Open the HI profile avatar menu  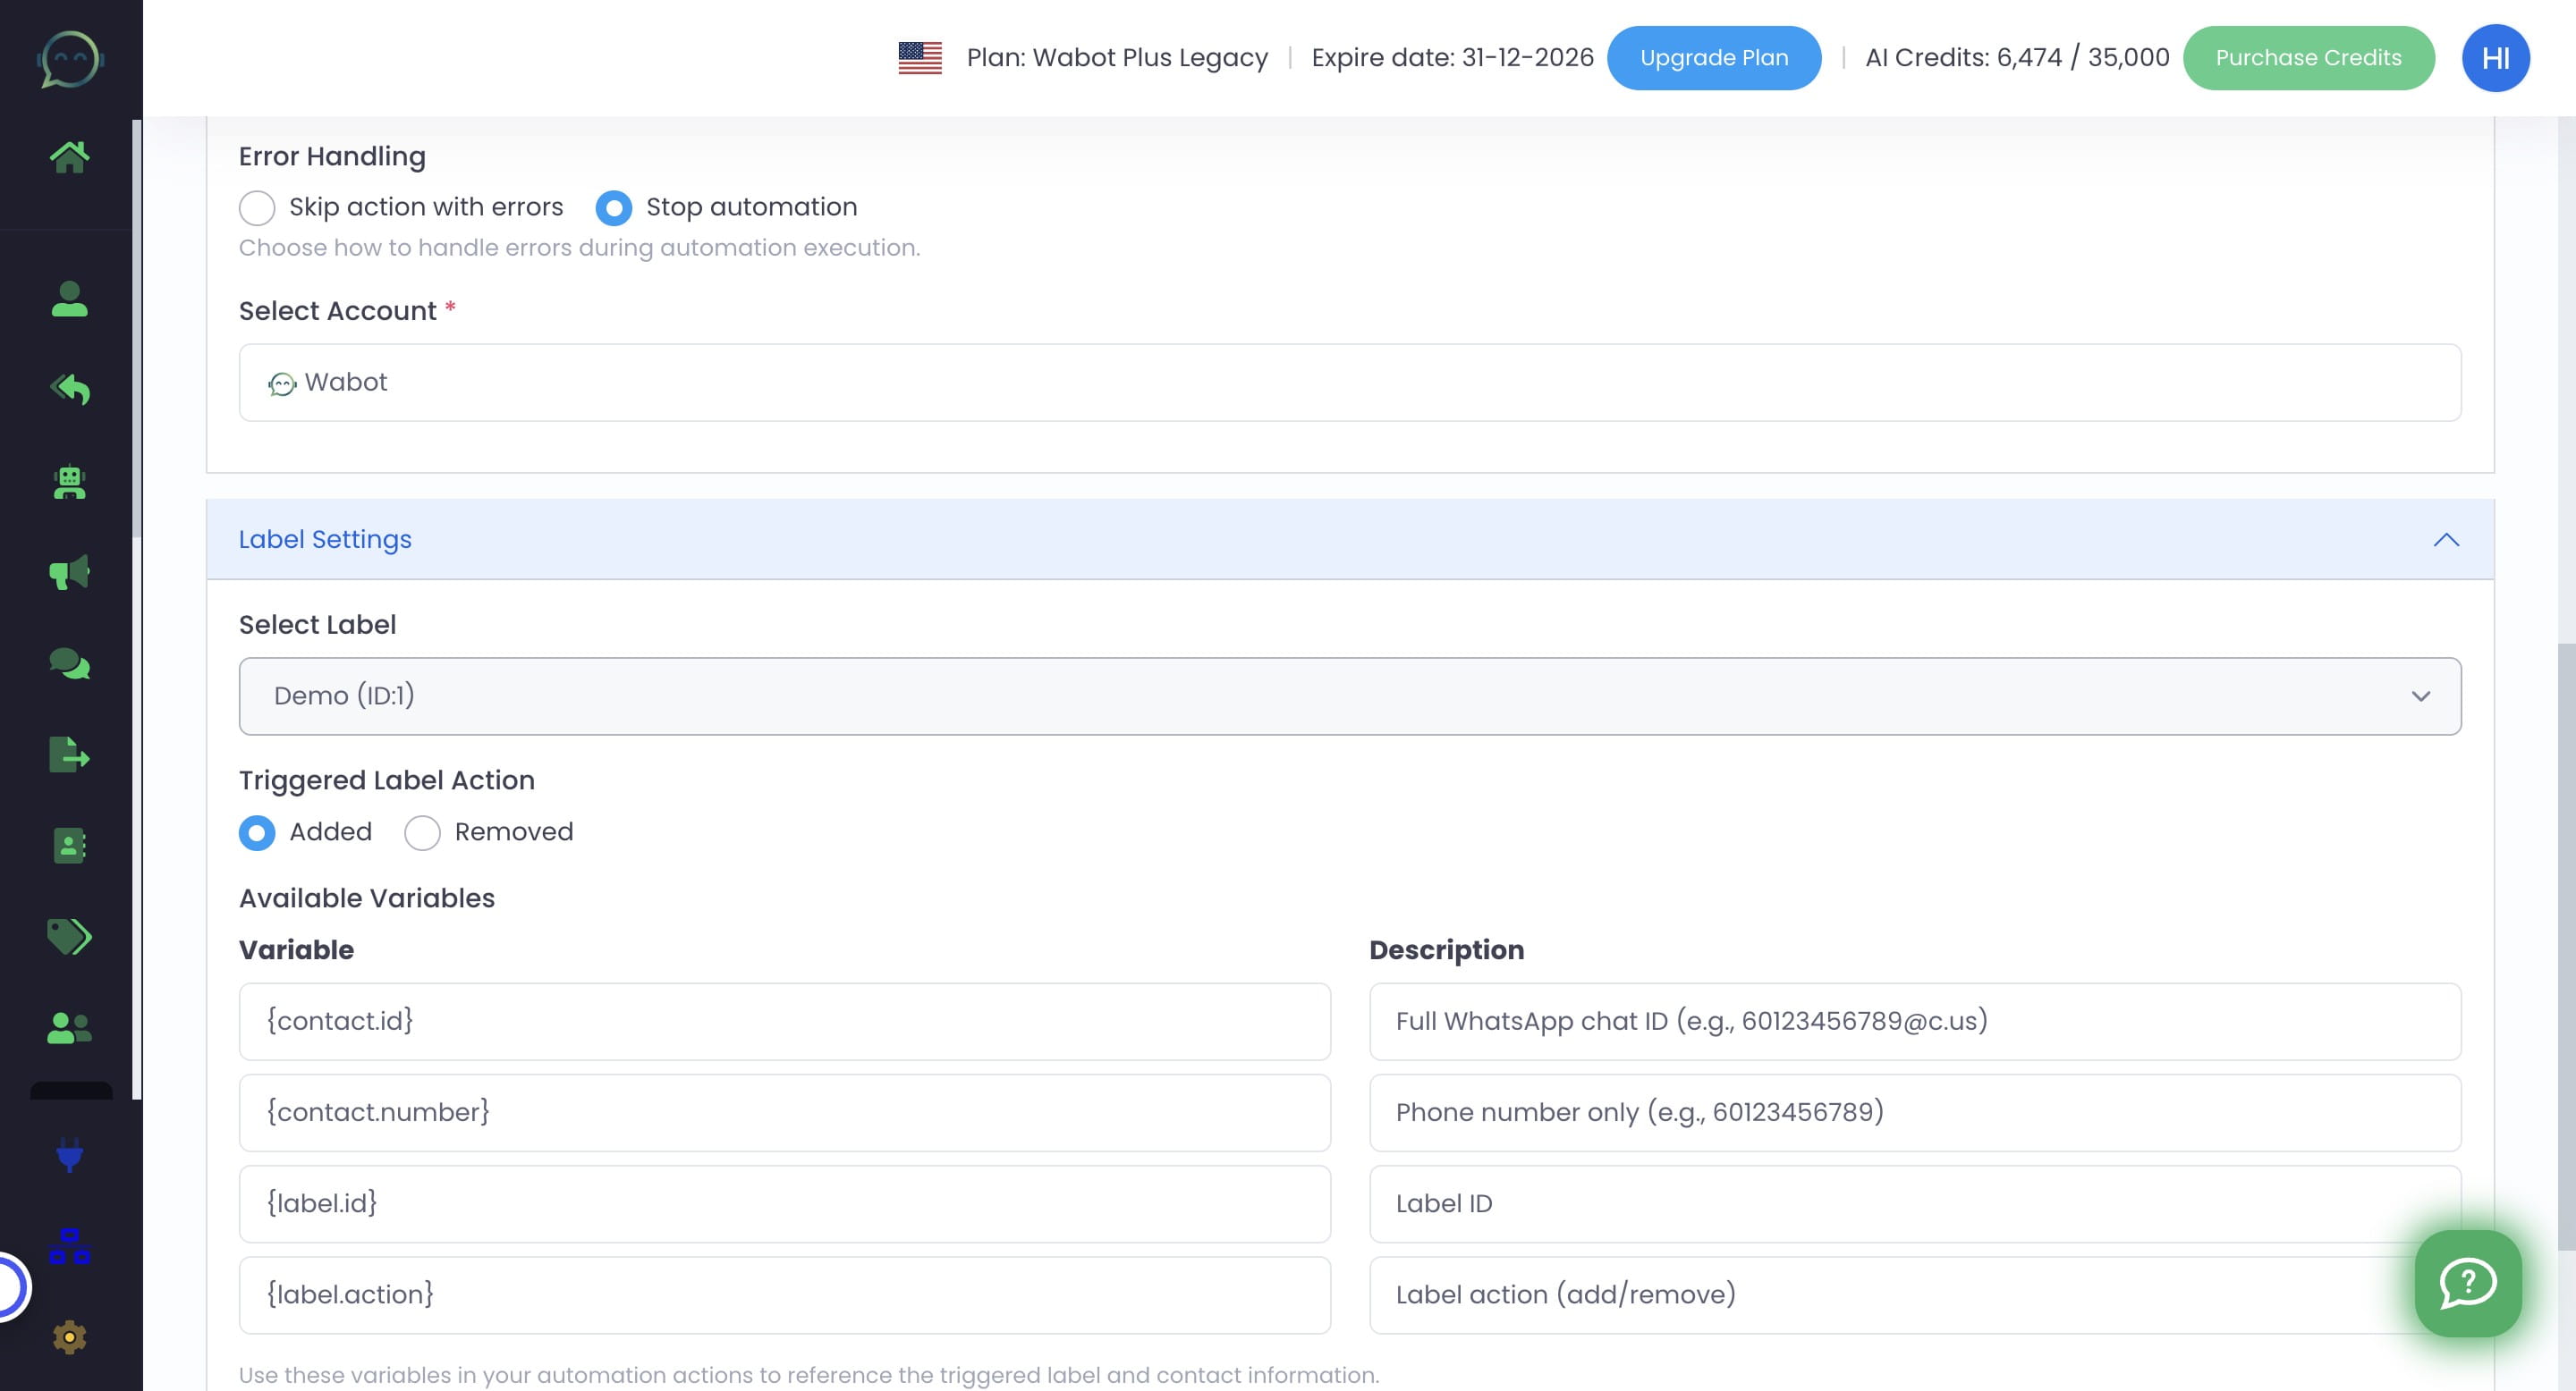click(2495, 57)
